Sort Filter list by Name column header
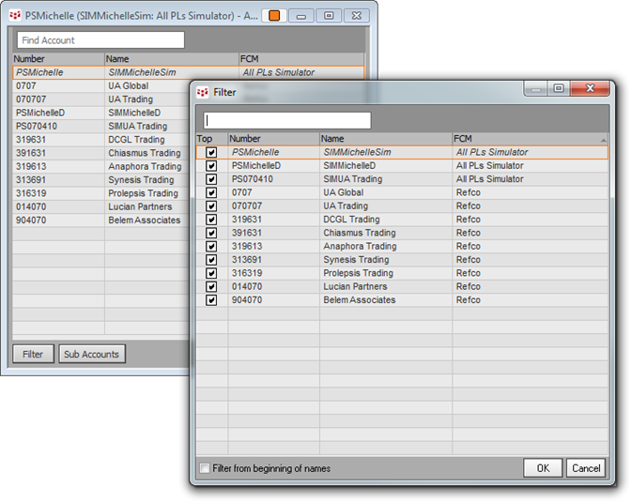Image resolution: width=631 pixels, height=502 pixels. [385, 139]
